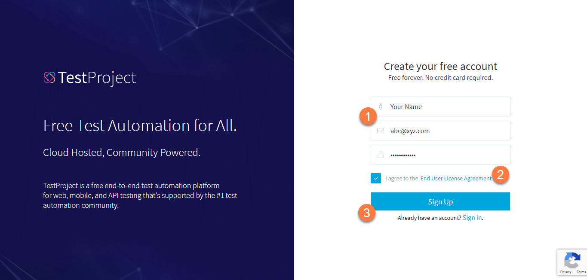The image size is (587, 280).
Task: Click the padlock icon in the password field
Action: pyautogui.click(x=381, y=155)
